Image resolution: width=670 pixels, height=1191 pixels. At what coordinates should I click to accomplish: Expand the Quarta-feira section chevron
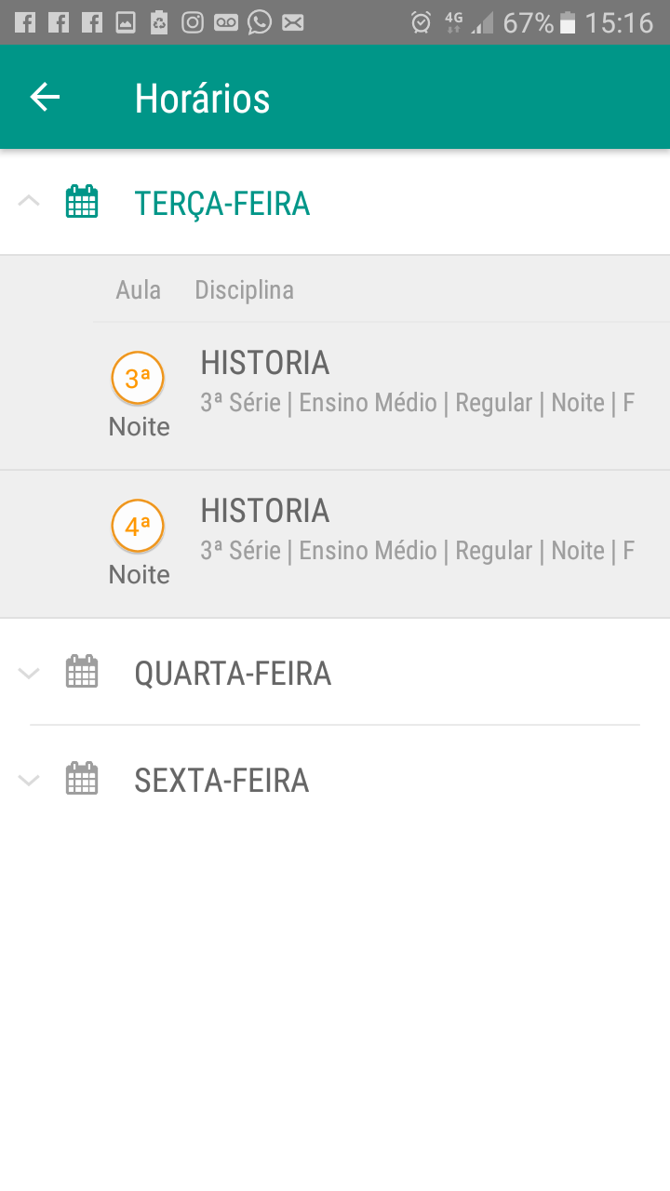coord(29,673)
